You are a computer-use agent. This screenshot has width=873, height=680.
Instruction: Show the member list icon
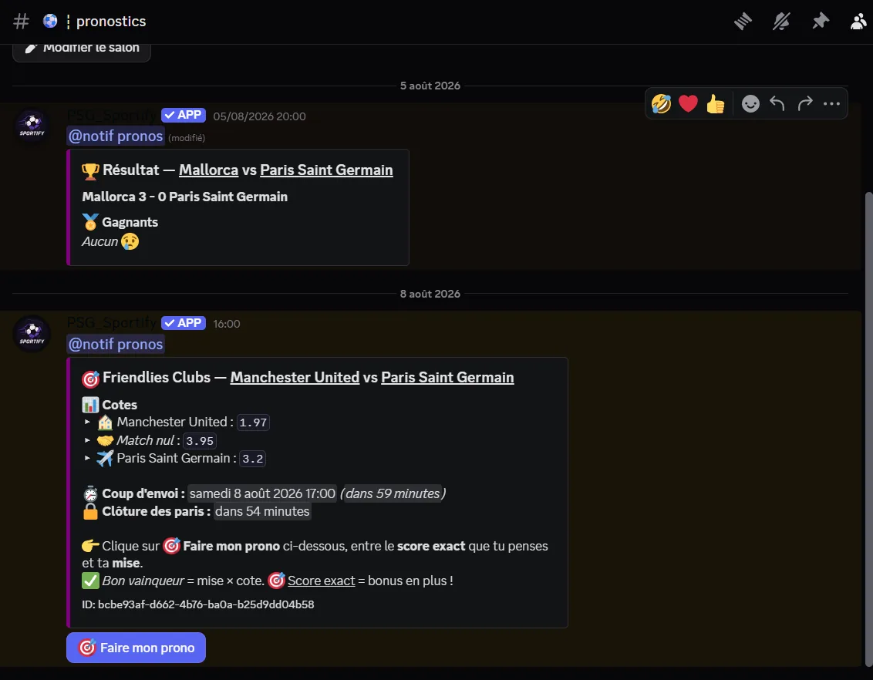[x=858, y=21]
